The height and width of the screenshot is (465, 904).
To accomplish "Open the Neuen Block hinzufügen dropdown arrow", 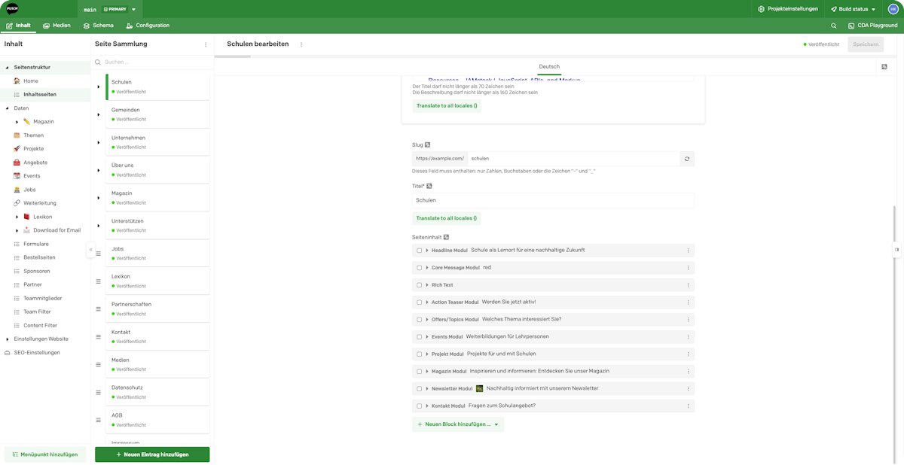I will pyautogui.click(x=496, y=424).
